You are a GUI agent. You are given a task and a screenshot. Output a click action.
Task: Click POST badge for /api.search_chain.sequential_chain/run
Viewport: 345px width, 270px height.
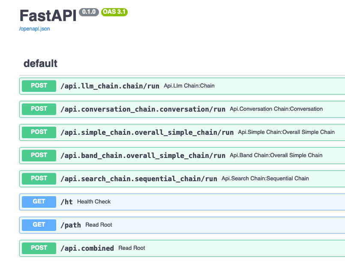(x=39, y=179)
